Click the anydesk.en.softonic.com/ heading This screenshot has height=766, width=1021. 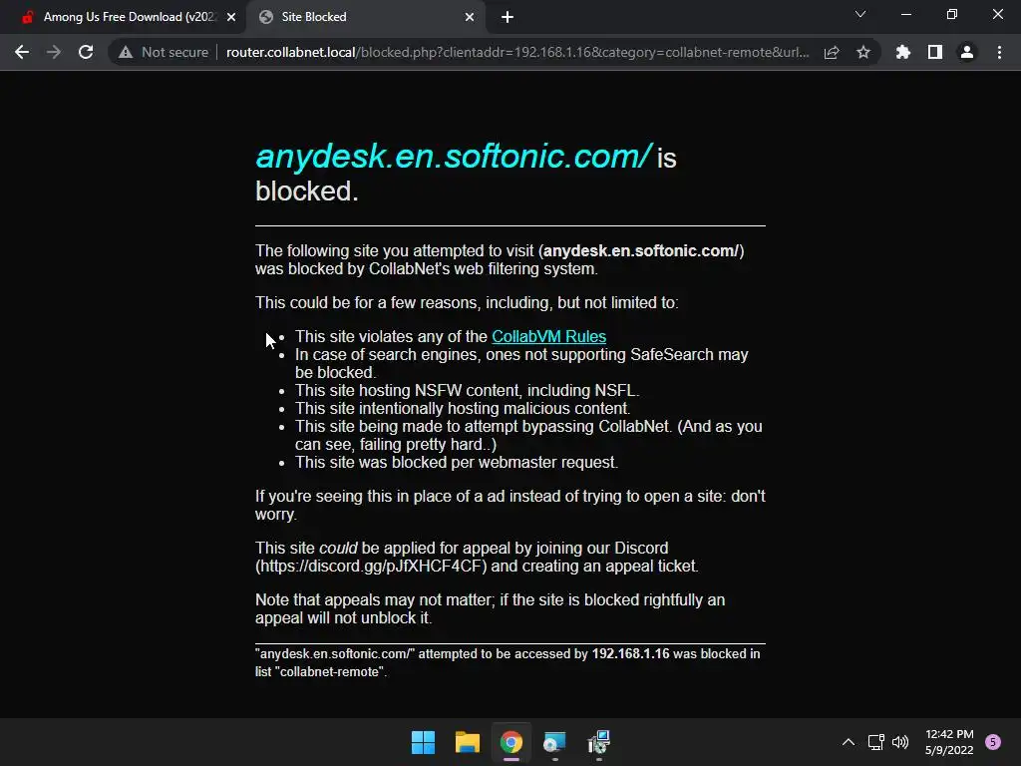click(x=454, y=157)
